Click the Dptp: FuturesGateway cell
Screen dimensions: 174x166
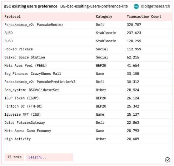(25, 123)
